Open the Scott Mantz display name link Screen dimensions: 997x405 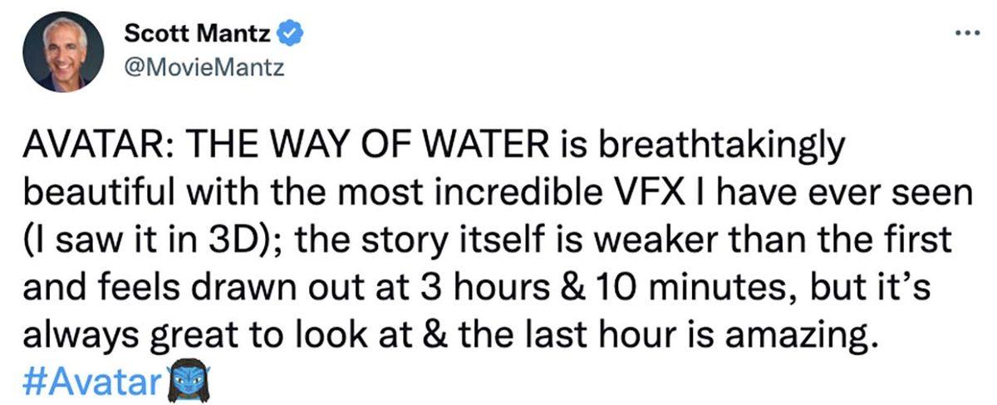(x=198, y=36)
